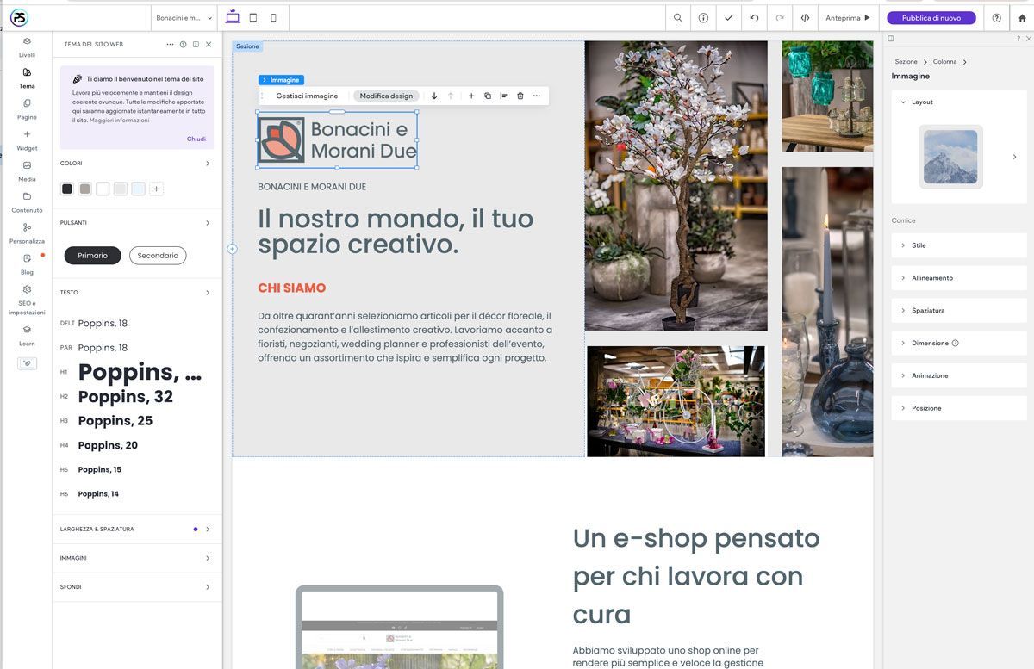Delete the image using the trash icon

tap(520, 96)
